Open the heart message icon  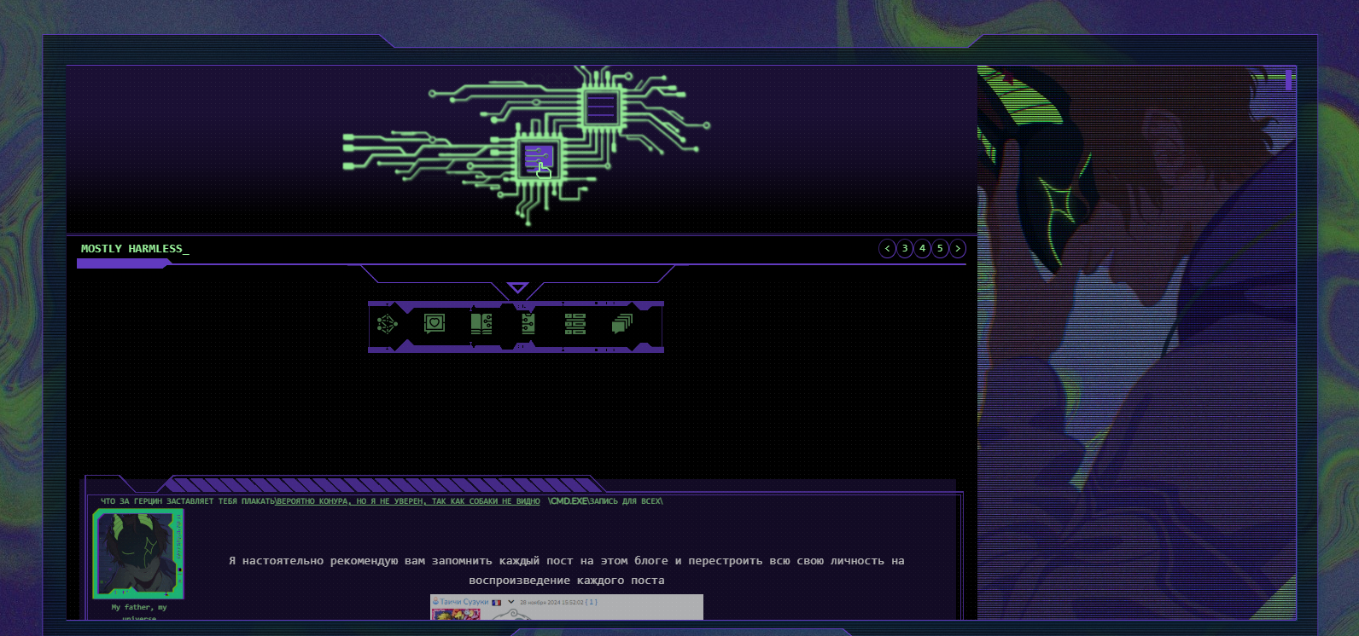(435, 324)
